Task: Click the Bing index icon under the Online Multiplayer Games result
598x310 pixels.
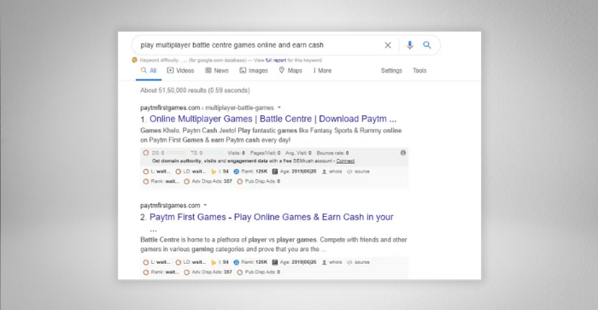Action: (214, 172)
